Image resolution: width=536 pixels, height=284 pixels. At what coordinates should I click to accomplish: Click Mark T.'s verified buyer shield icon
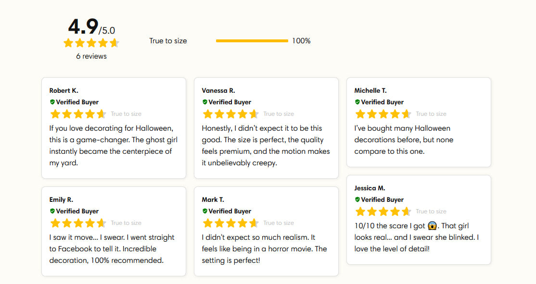pos(205,211)
